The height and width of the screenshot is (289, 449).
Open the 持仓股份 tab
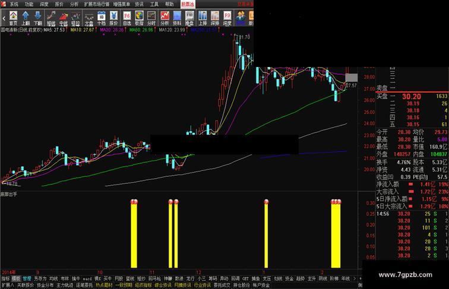[241, 285]
